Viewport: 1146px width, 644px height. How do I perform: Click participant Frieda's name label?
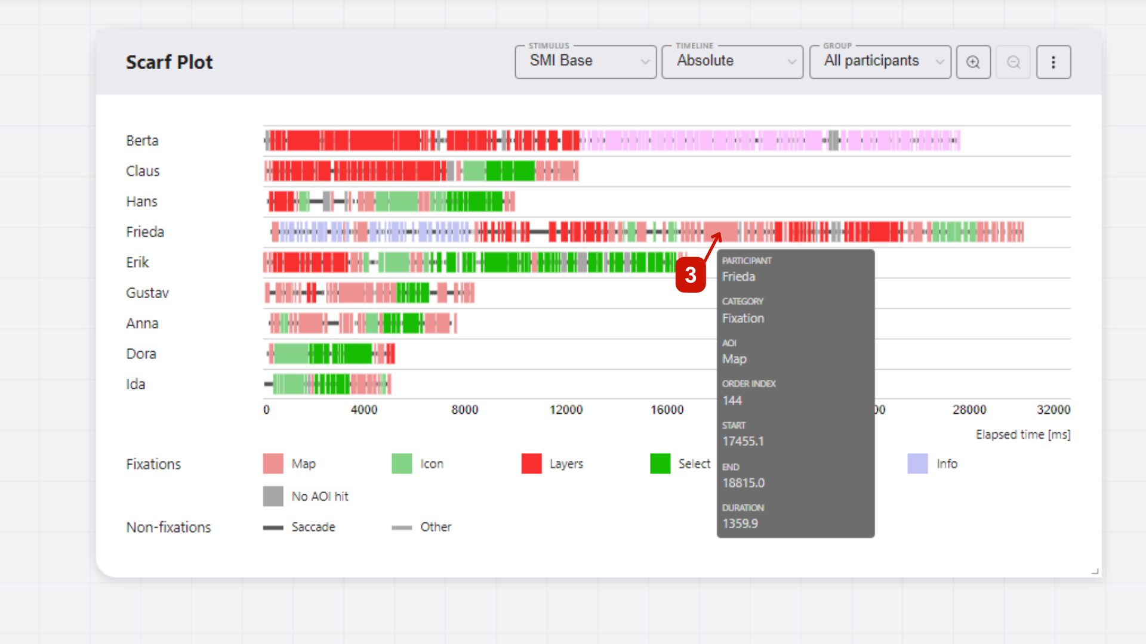pyautogui.click(x=145, y=232)
